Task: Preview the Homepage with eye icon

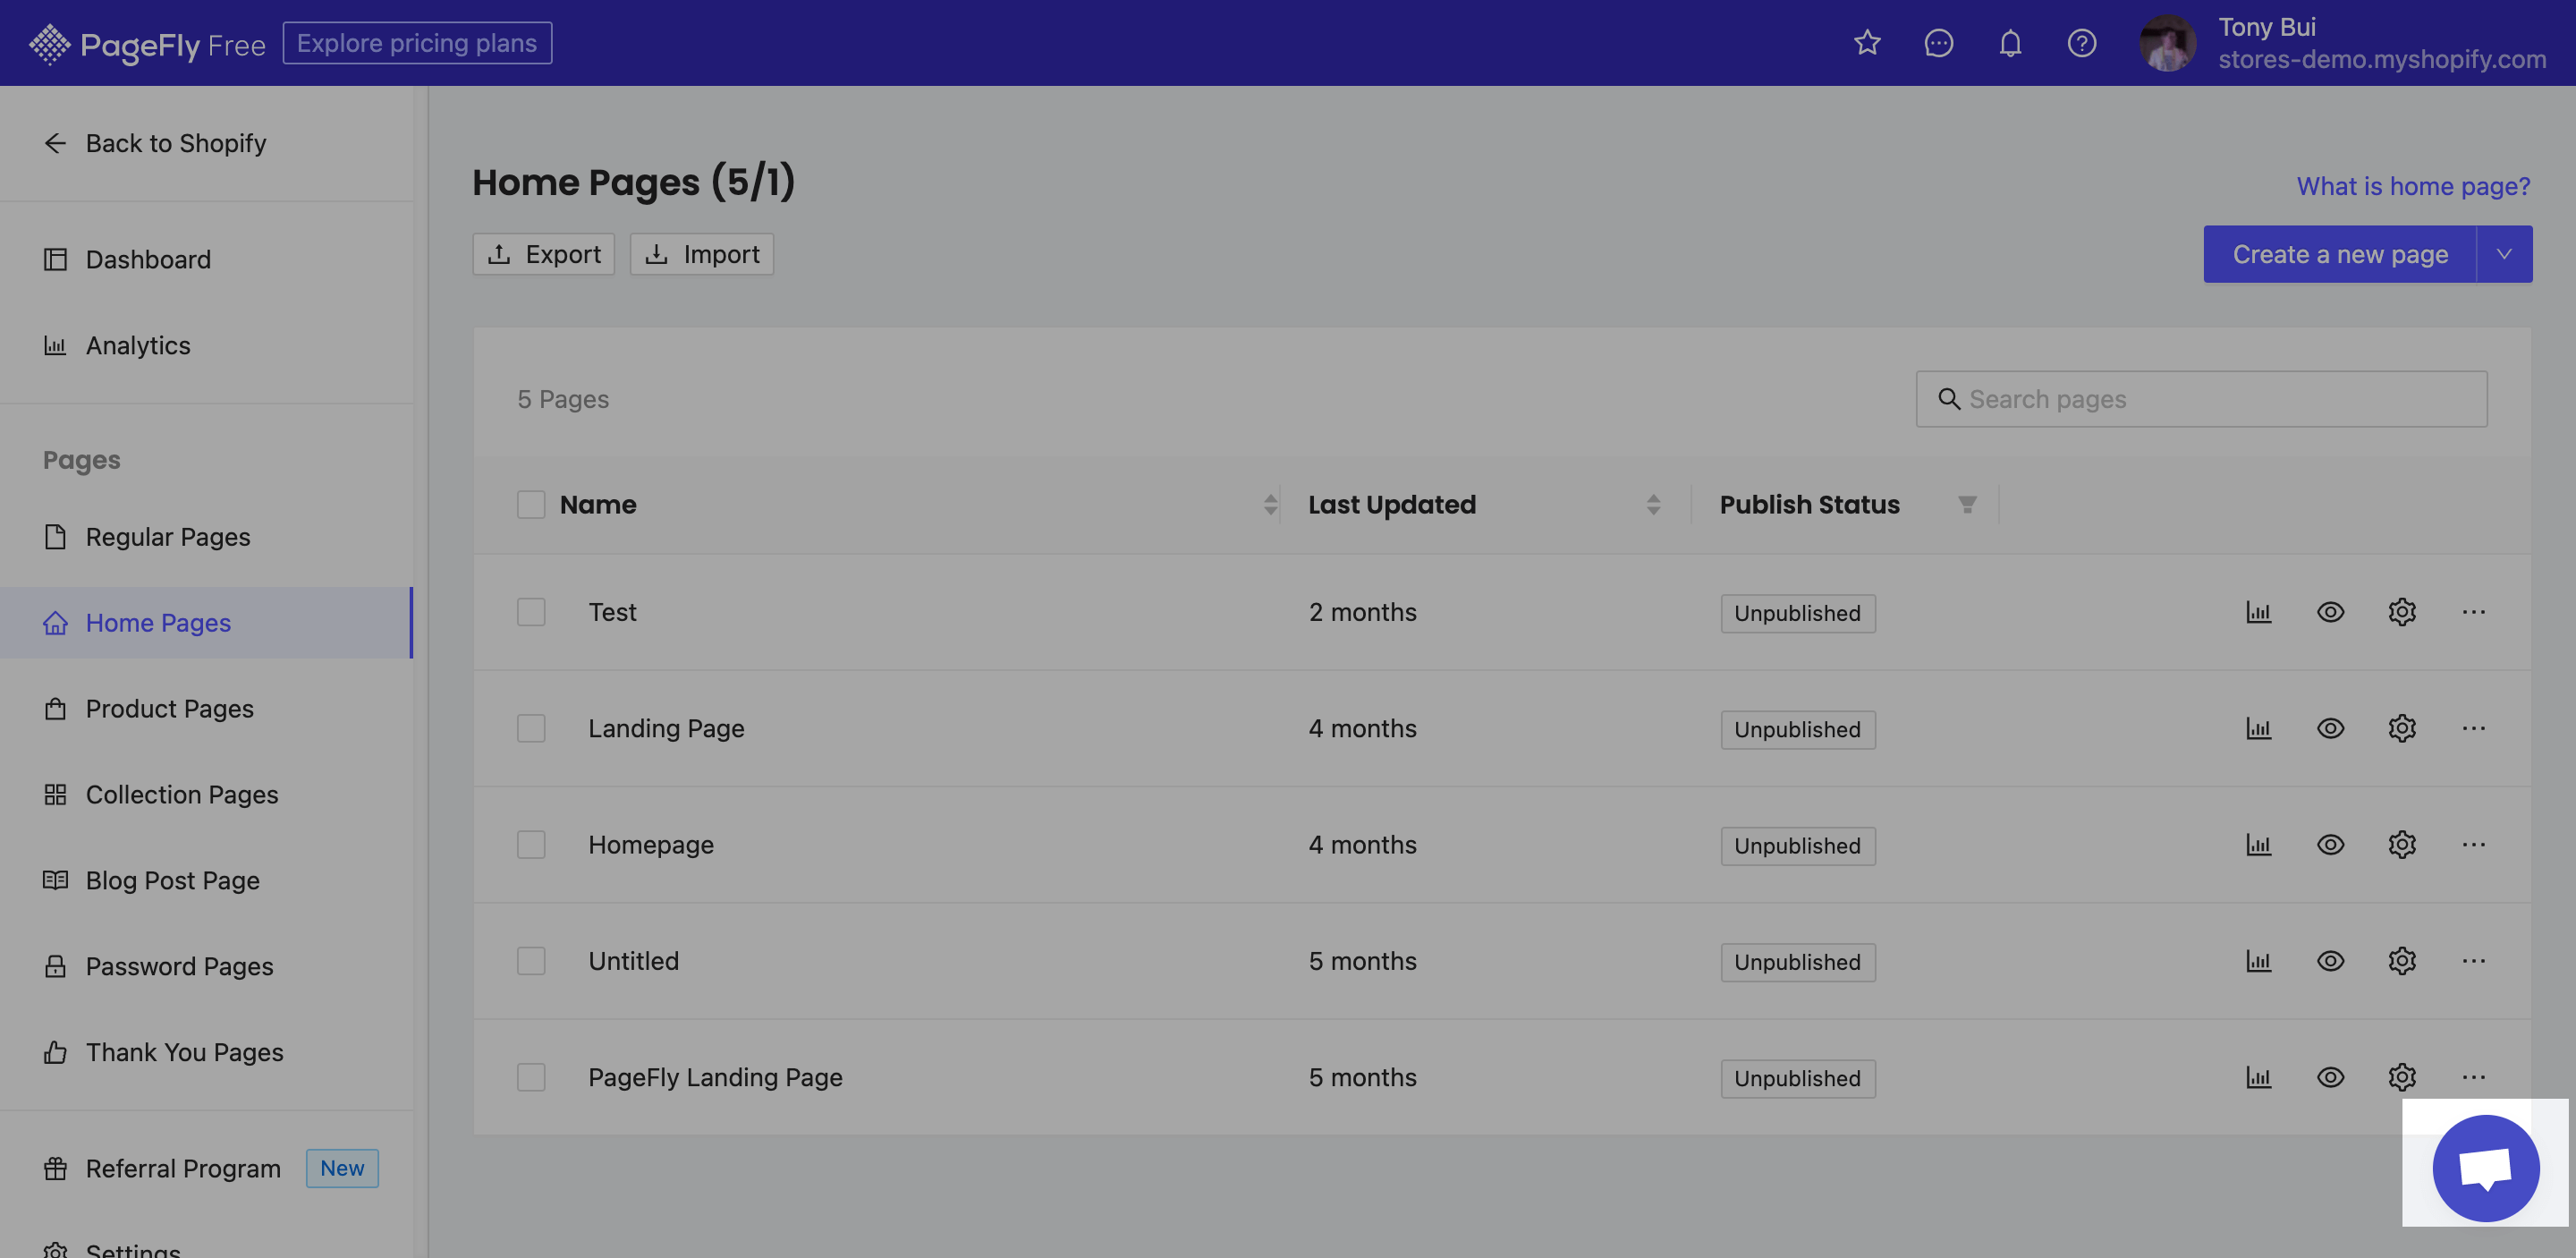Action: coord(2330,844)
